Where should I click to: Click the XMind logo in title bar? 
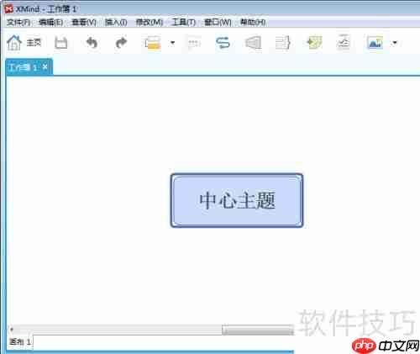tap(9, 9)
